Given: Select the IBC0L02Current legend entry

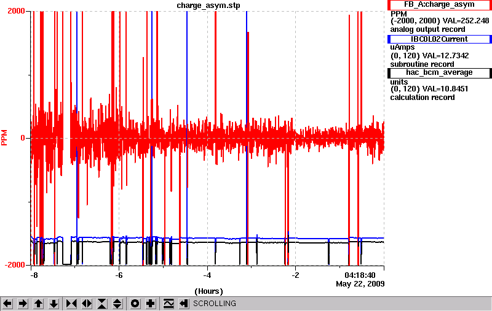Looking at the screenshot, I should click(x=439, y=39).
